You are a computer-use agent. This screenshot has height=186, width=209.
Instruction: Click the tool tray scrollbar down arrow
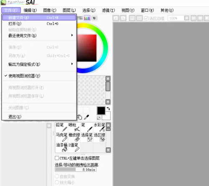click(108, 150)
